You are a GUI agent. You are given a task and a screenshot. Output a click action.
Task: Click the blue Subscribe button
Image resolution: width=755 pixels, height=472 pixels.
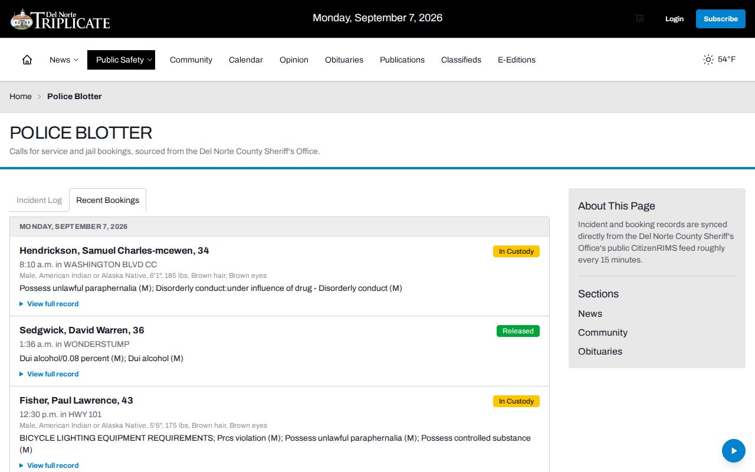pyautogui.click(x=720, y=19)
